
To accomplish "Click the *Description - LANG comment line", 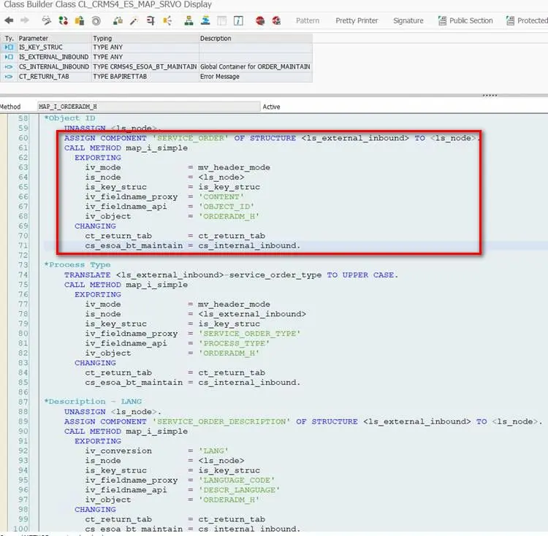I will coord(93,402).
